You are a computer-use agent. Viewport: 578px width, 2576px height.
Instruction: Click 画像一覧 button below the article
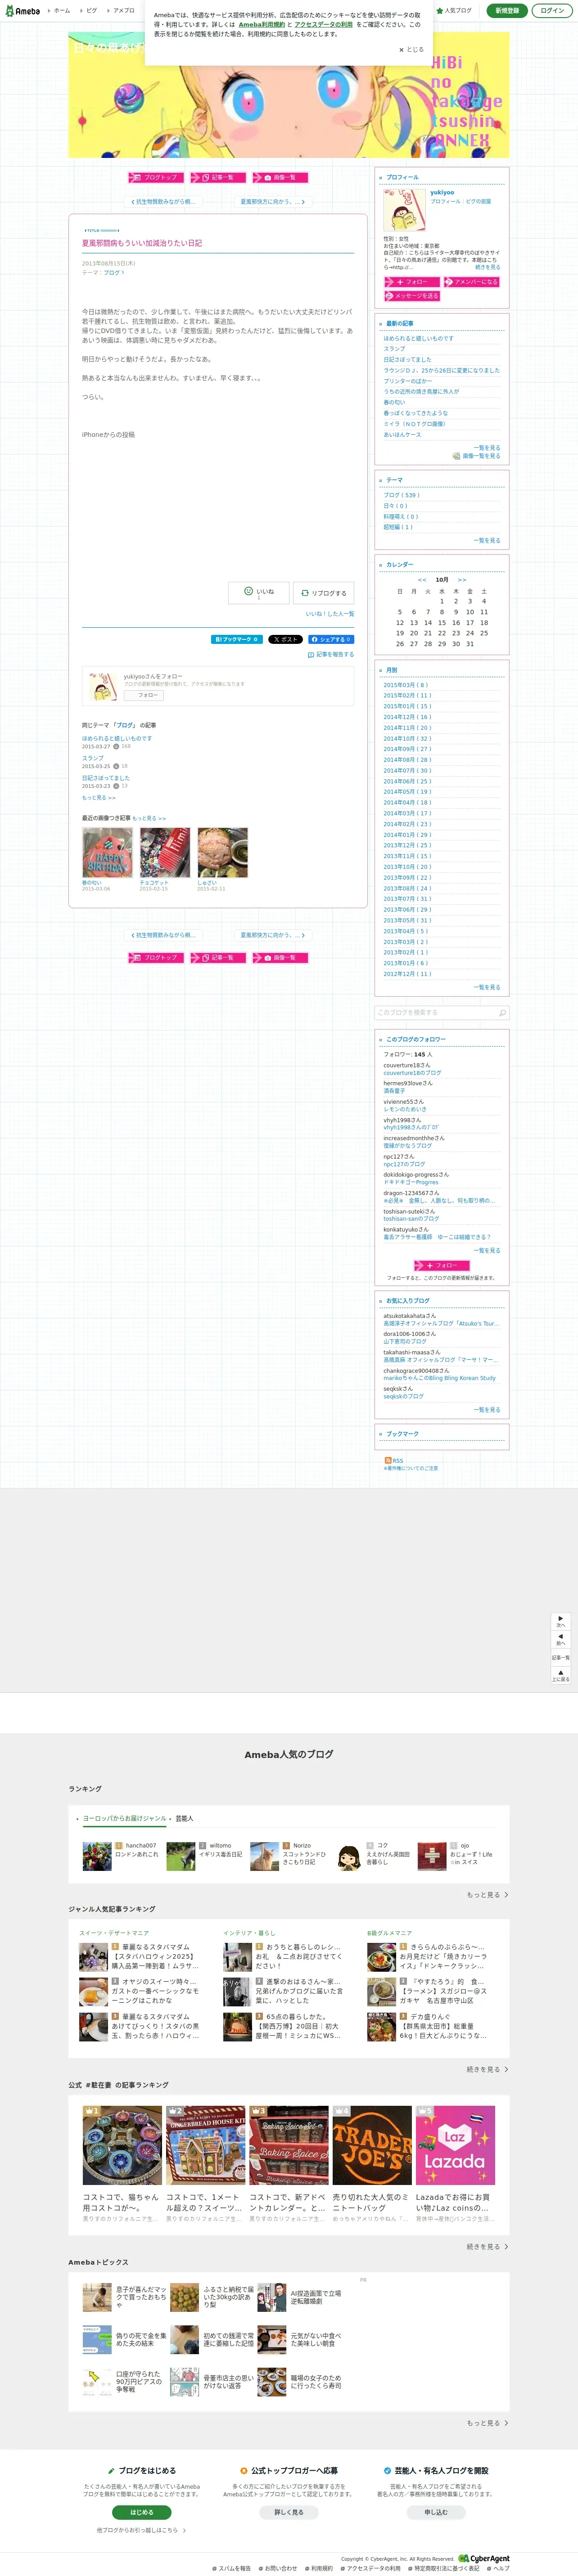pos(280,957)
